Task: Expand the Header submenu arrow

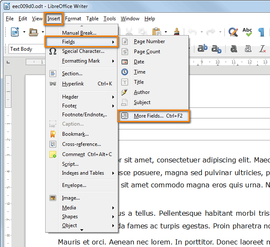Action: click(113, 97)
